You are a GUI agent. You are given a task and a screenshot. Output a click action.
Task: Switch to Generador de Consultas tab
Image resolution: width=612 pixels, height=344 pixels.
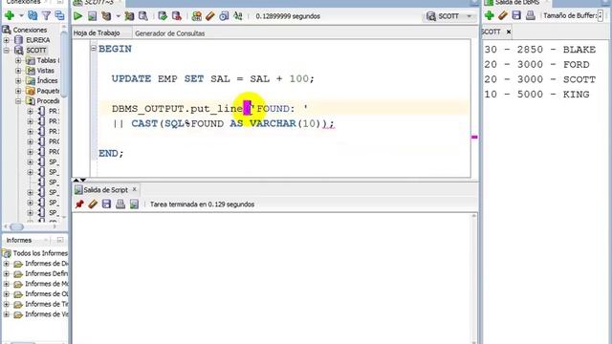coord(170,33)
